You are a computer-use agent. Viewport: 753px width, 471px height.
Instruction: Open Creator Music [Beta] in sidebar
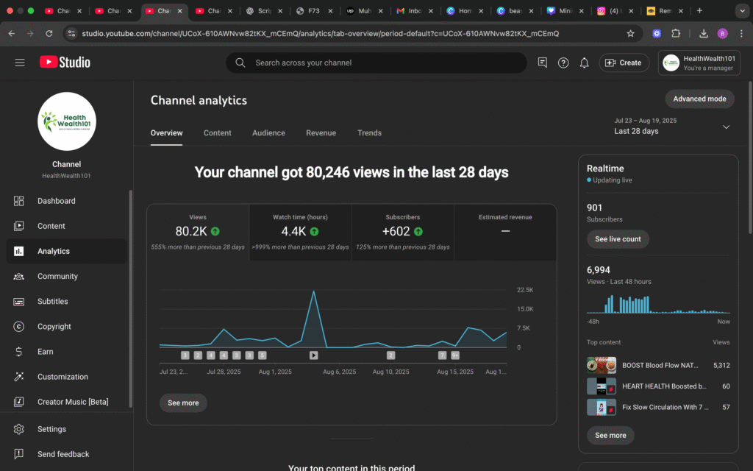[x=72, y=402]
